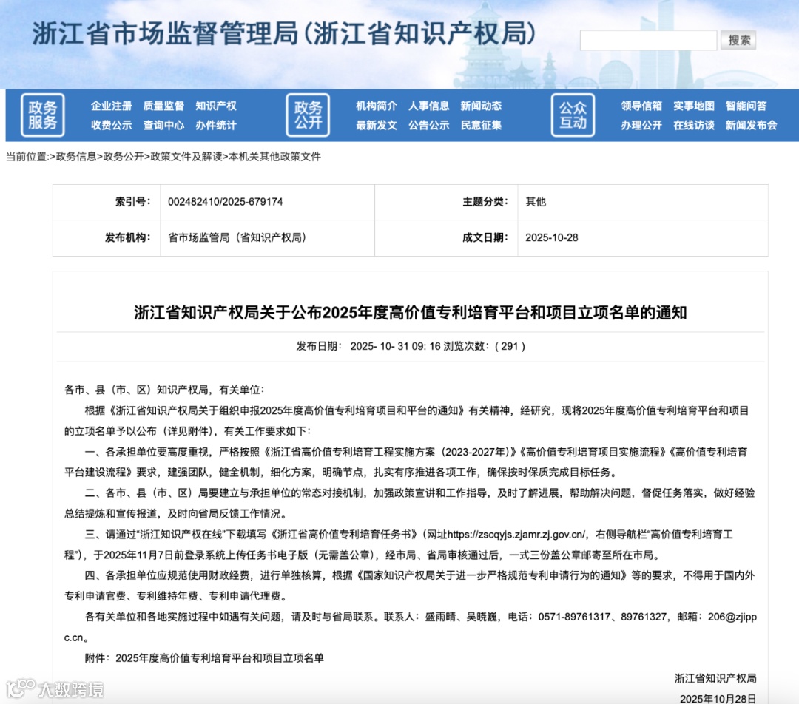The height and width of the screenshot is (704, 799).
Task: Go to 新闻动态 page
Action: [481, 106]
